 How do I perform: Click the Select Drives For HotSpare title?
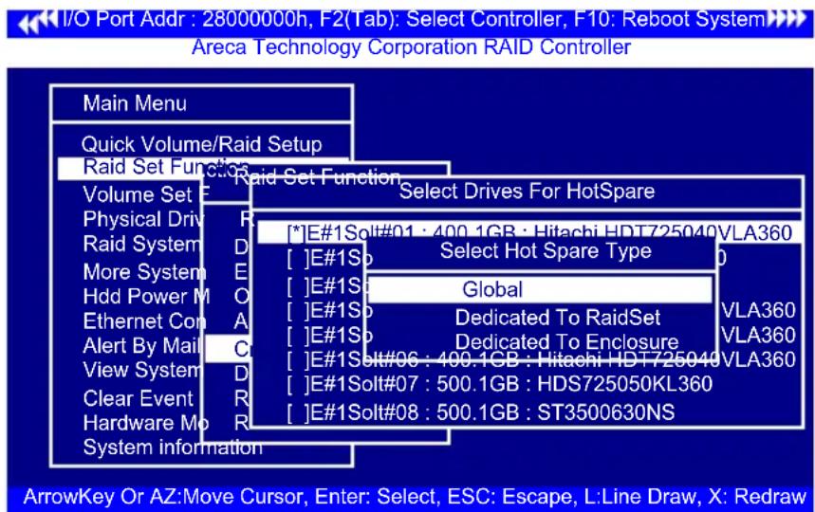(x=527, y=192)
